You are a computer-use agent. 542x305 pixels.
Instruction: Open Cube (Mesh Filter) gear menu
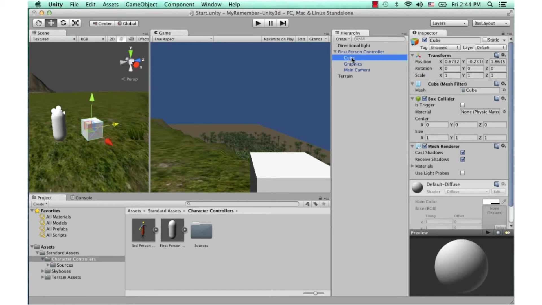click(x=503, y=84)
